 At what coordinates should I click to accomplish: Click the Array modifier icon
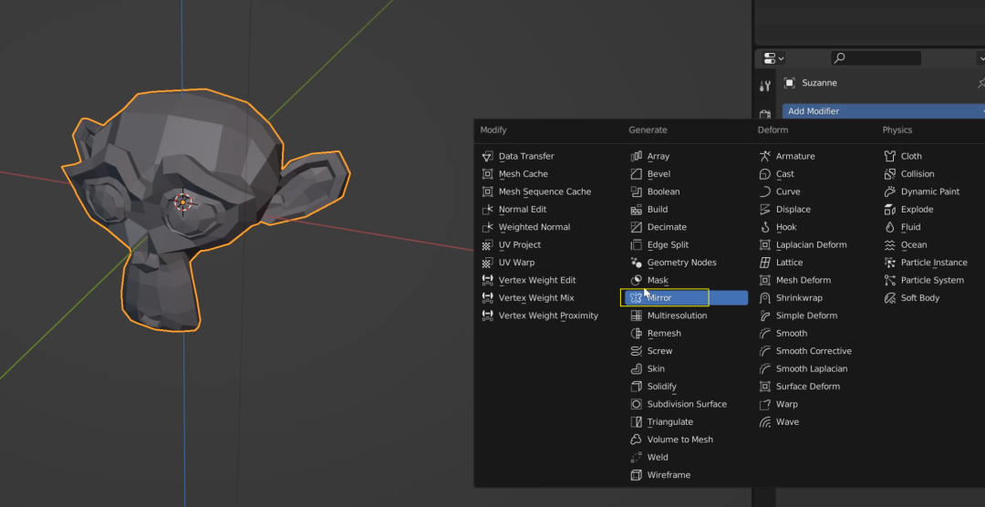tap(637, 157)
